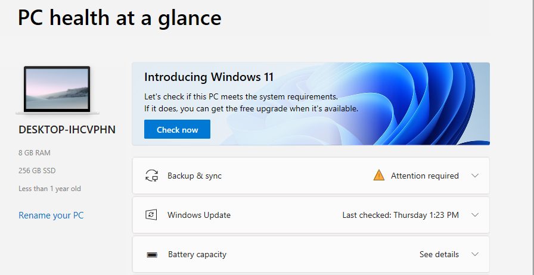Click the Windows Update refresh icon
Image resolution: width=534 pixels, height=275 pixels.
point(151,215)
